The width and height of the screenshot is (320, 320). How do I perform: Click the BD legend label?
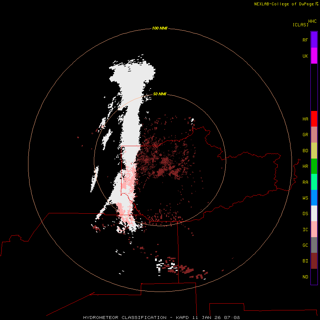pyautogui.click(x=305, y=151)
